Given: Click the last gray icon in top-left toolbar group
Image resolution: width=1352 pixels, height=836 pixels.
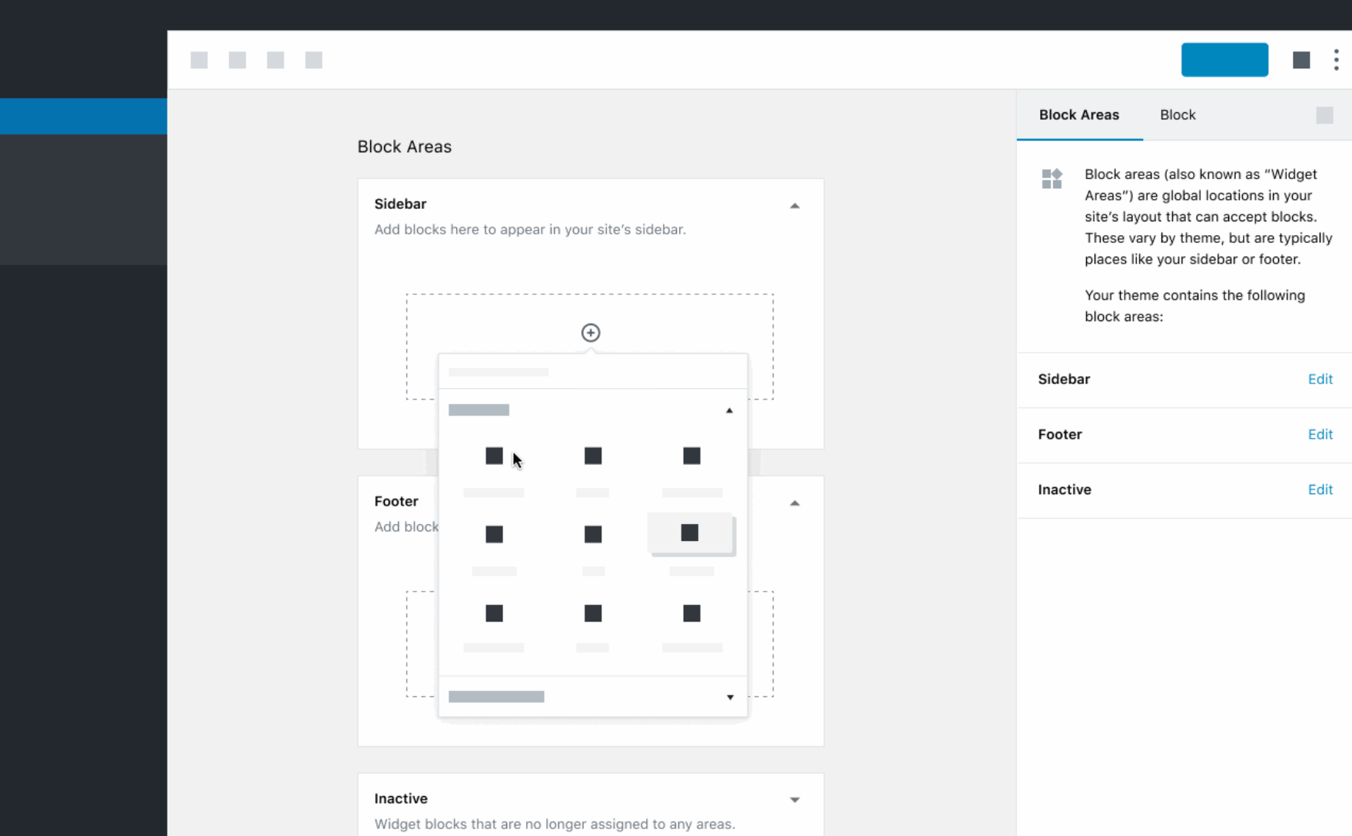Looking at the screenshot, I should (313, 60).
